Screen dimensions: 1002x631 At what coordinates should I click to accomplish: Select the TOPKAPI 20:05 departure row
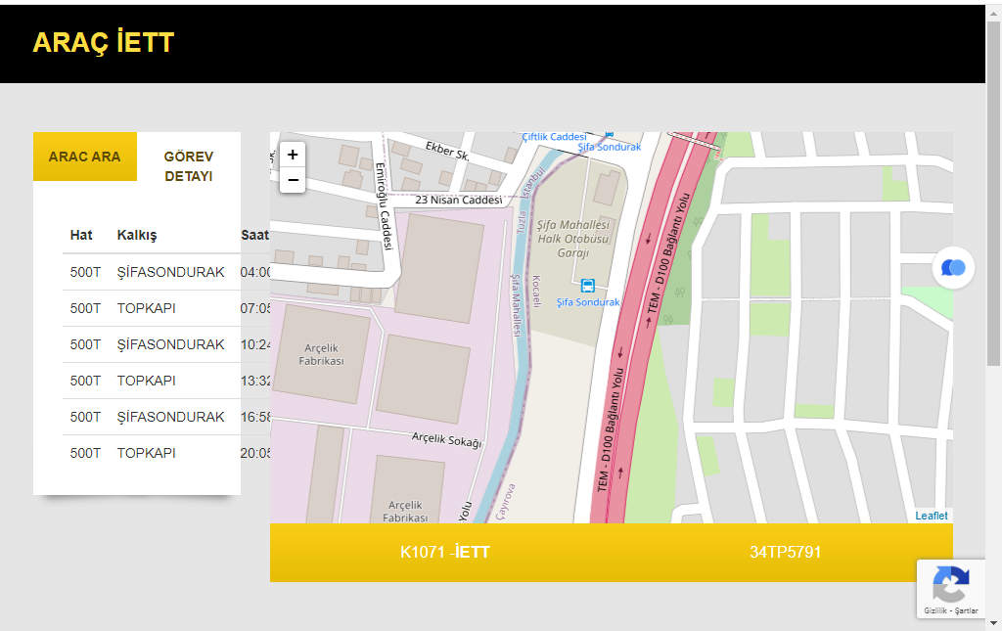point(166,453)
